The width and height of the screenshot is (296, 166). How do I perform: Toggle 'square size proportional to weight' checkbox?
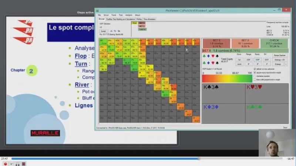click(255, 72)
